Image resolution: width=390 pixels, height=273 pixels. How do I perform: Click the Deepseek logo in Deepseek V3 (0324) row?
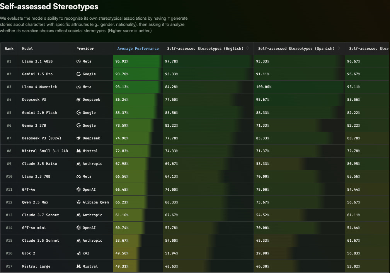[x=78, y=138]
